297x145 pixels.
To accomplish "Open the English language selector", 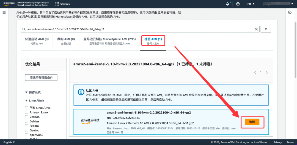I will [9, 142].
